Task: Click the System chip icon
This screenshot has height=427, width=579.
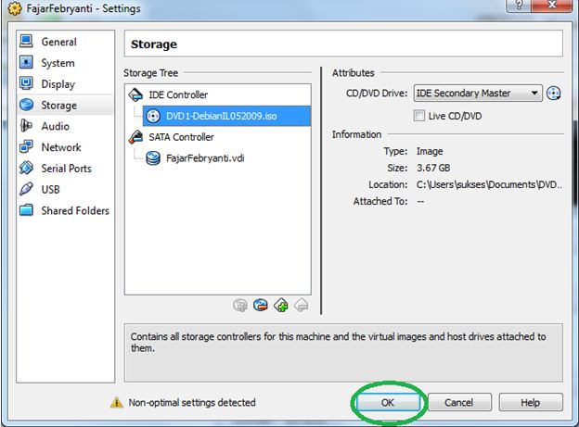Action: click(x=26, y=62)
